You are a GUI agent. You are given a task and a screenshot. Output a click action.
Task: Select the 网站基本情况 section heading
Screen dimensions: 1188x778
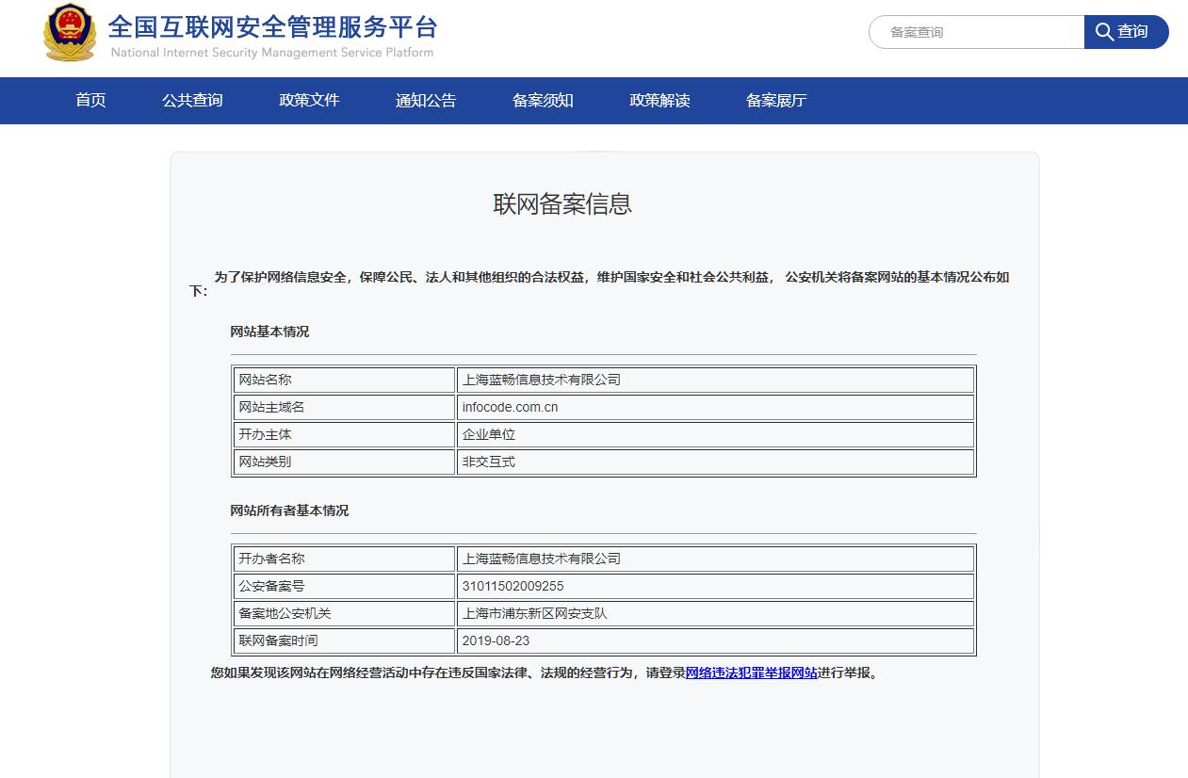click(x=269, y=332)
